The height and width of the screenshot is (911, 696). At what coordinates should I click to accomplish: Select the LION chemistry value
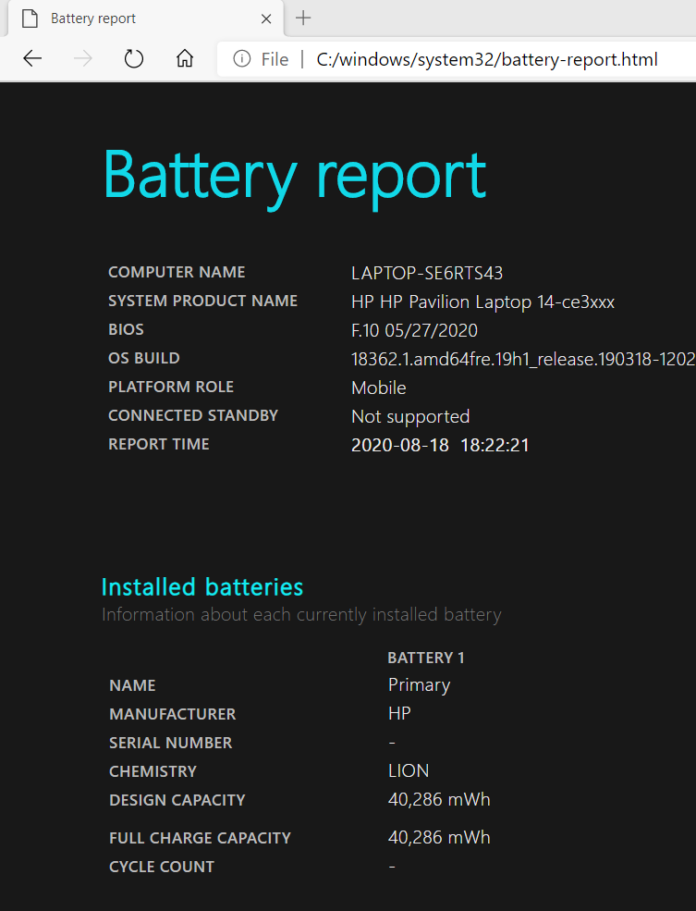(409, 771)
